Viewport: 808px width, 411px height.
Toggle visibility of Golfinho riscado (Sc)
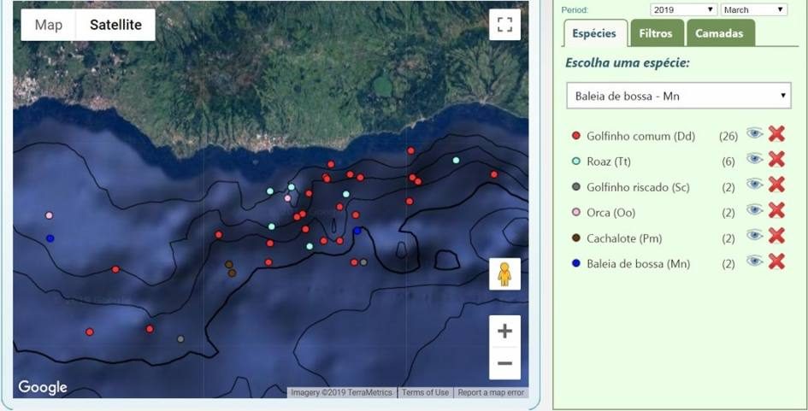[754, 185]
